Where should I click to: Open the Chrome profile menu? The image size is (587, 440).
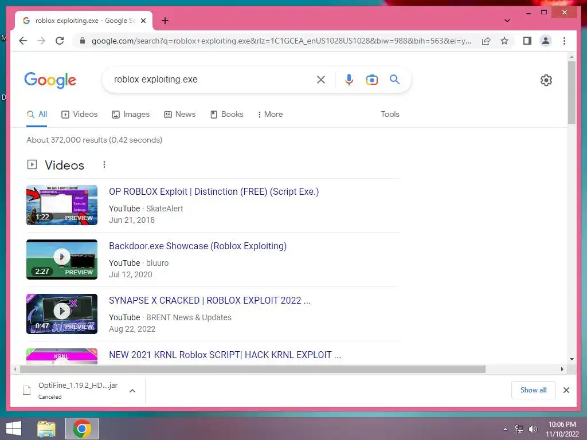(546, 41)
